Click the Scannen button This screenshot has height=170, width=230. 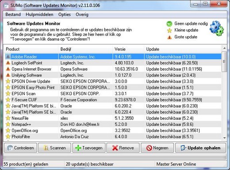pos(54,148)
